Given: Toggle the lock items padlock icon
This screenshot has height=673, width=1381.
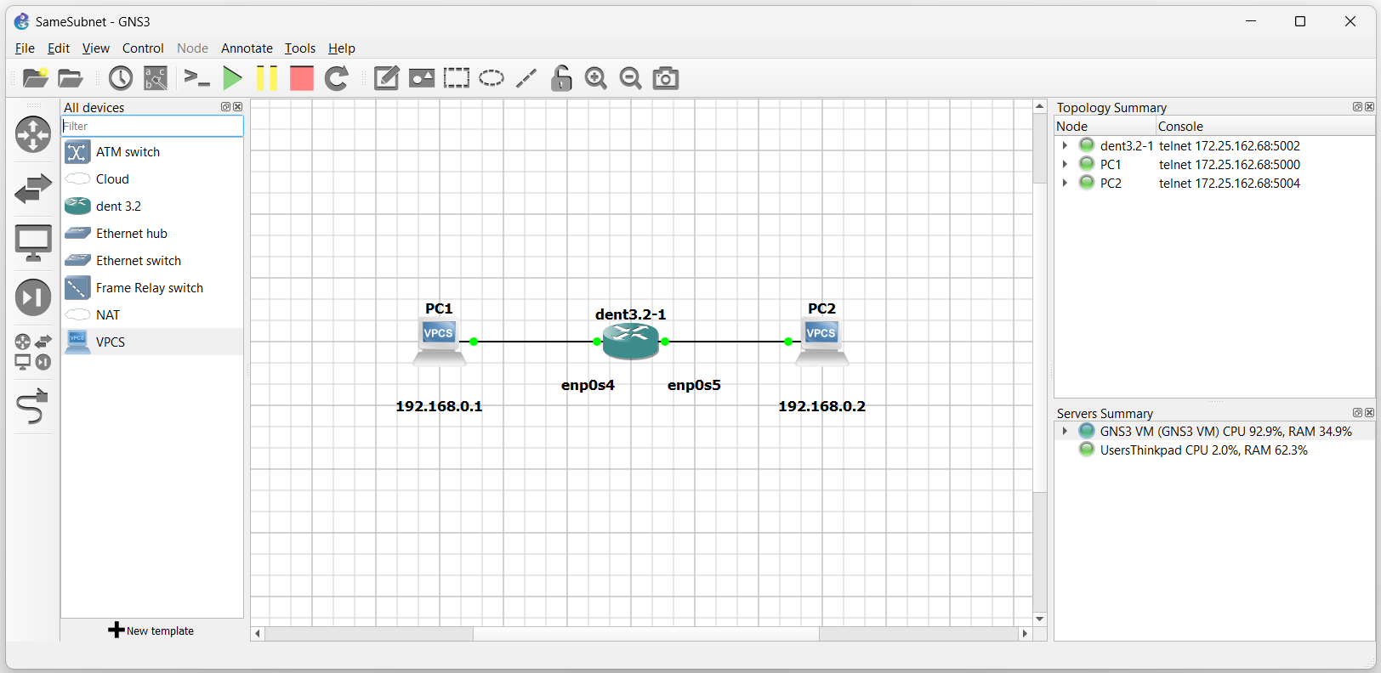Looking at the screenshot, I should pos(561,78).
